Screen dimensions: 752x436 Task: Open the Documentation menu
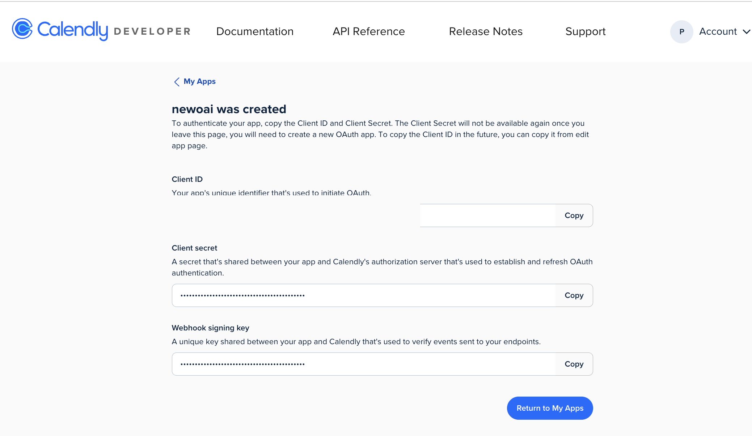tap(255, 31)
